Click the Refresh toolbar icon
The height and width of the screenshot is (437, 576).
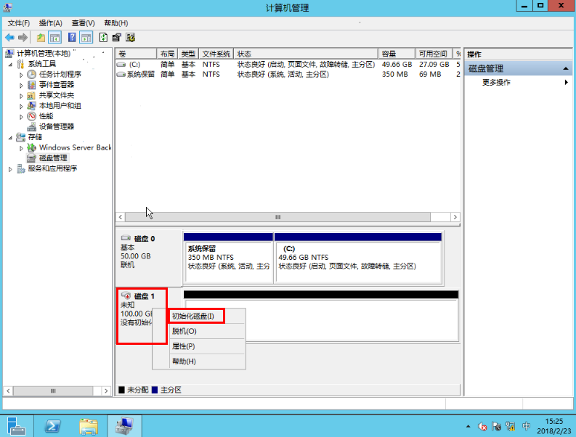[104, 38]
